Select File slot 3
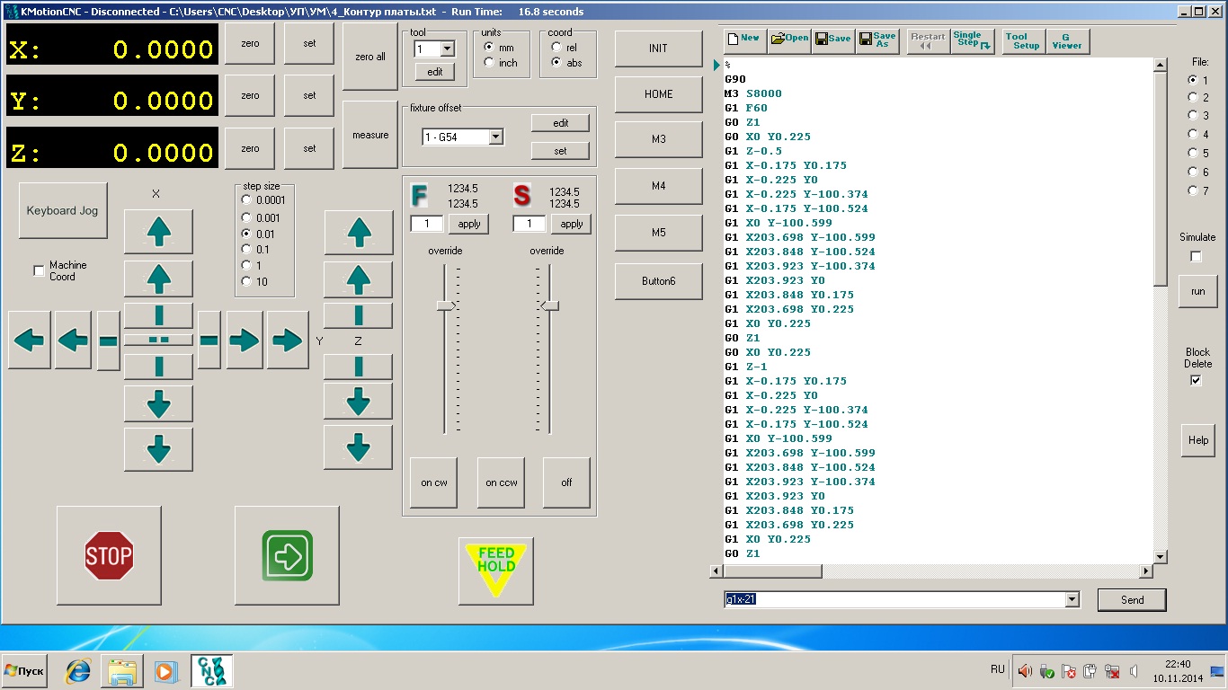 click(1193, 115)
